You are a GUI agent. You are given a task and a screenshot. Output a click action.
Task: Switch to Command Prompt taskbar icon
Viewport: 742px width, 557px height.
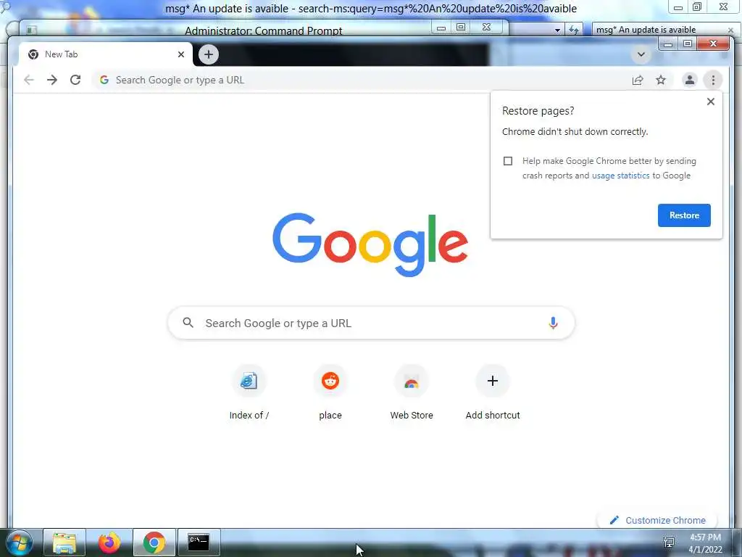(199, 542)
